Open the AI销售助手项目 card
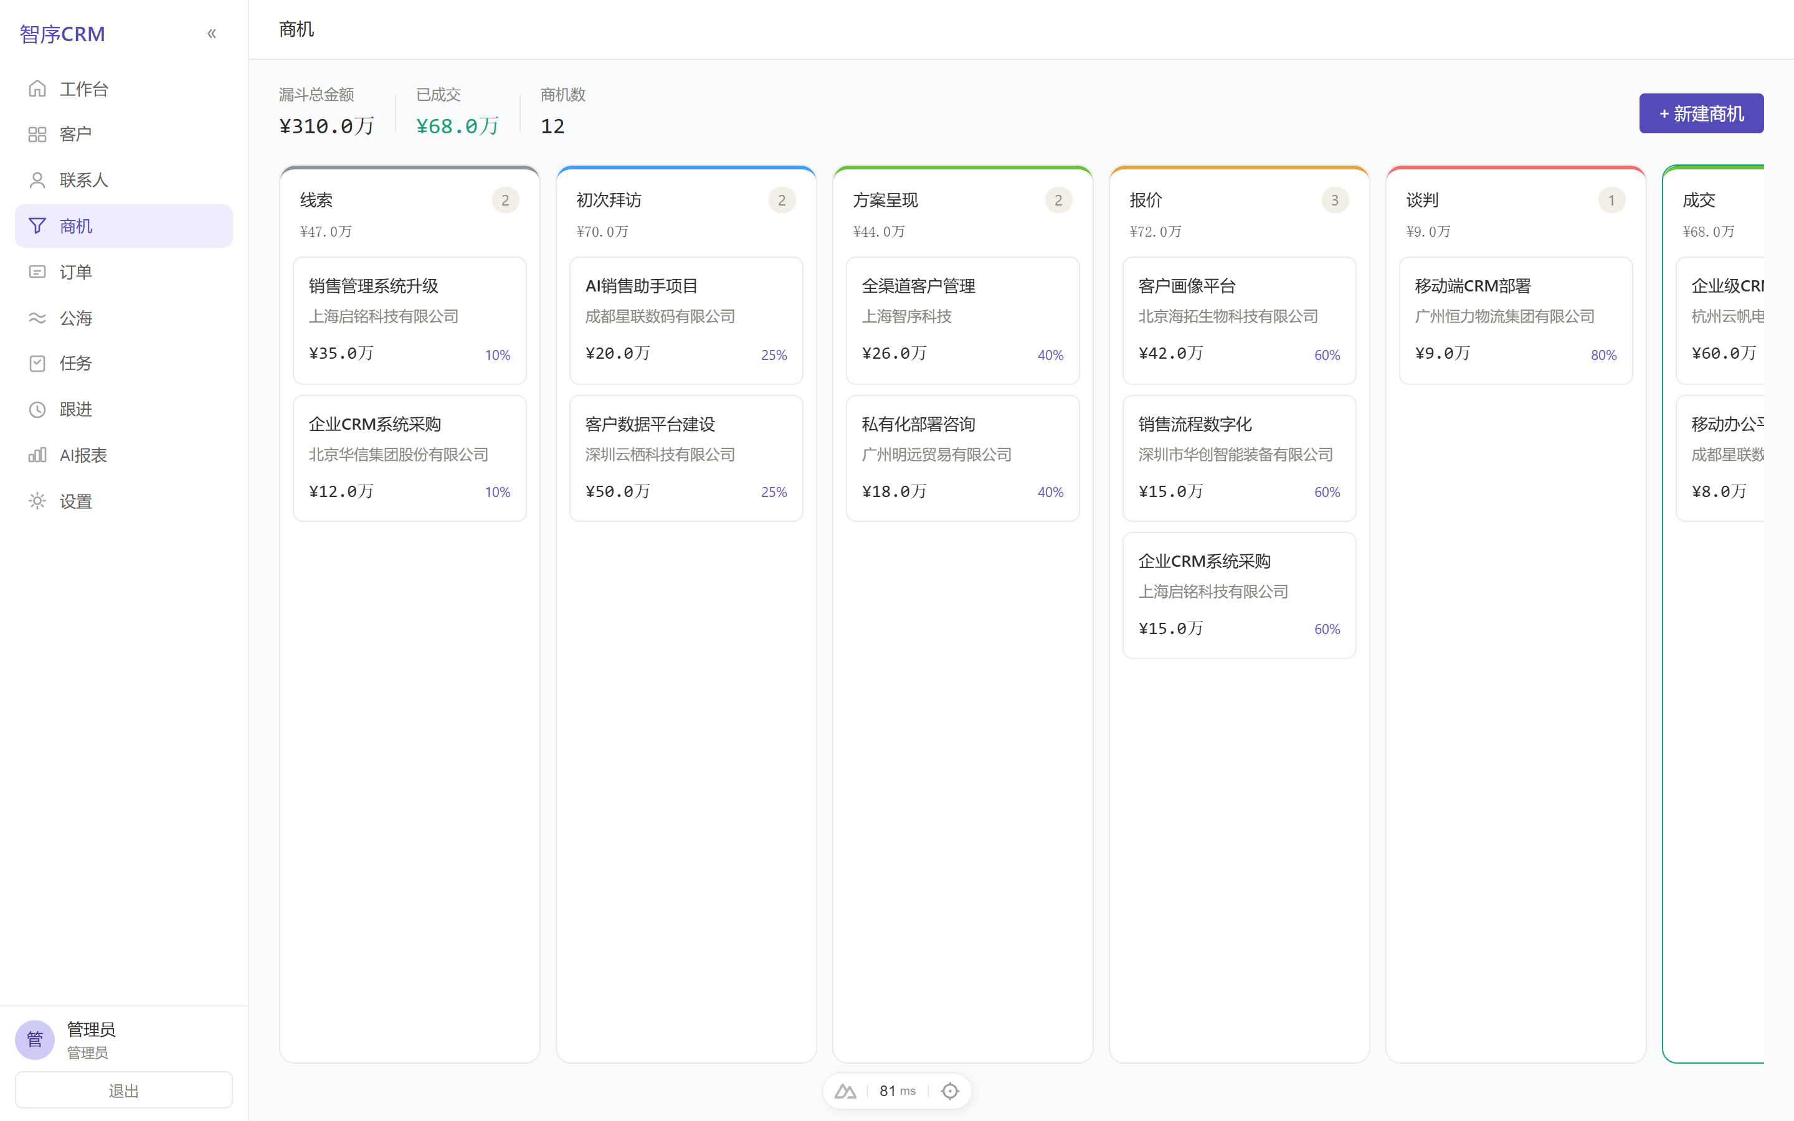The image size is (1794, 1121). 686,320
